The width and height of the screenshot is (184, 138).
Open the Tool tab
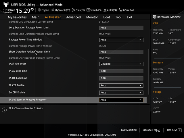[118, 17]
